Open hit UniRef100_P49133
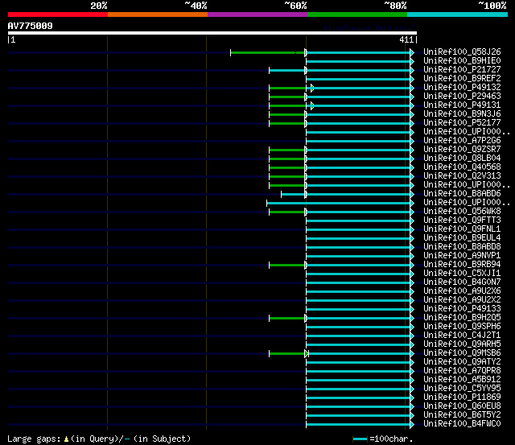This screenshot has height=445, width=515. pyautogui.click(x=462, y=309)
